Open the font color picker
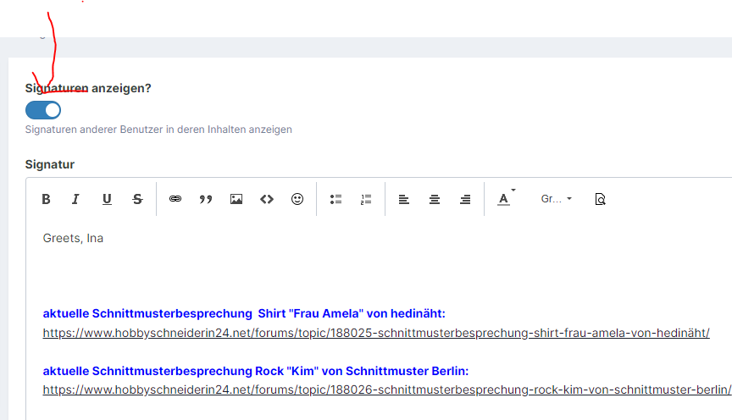 pos(506,198)
